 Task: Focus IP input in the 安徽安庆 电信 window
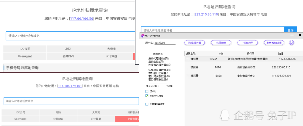pos(71,36)
